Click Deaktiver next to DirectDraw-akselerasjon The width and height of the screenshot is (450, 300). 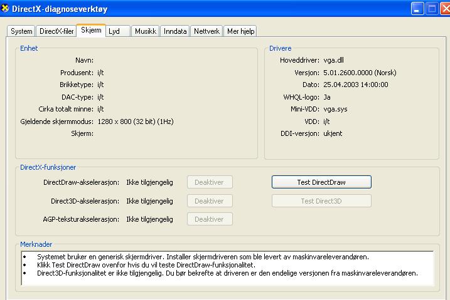click(x=210, y=182)
